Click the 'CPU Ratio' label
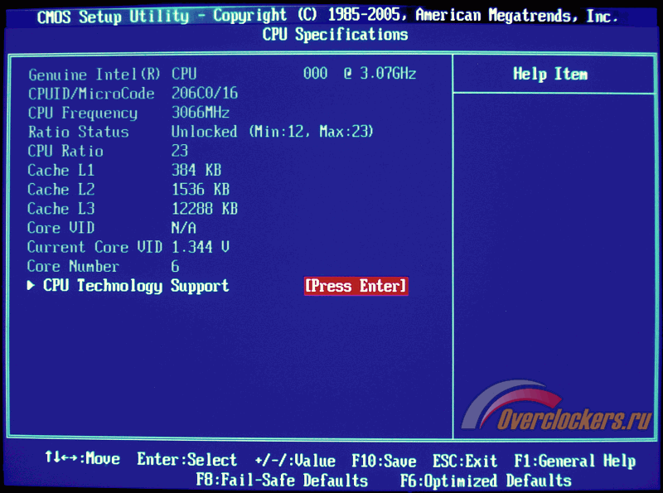 (x=65, y=151)
